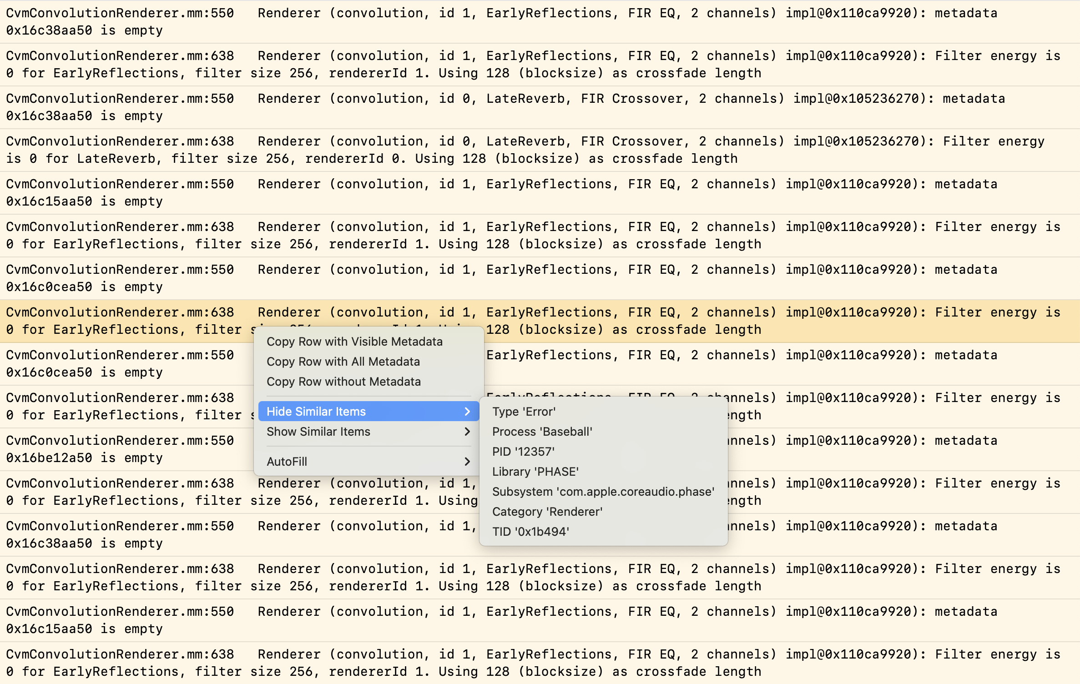The width and height of the screenshot is (1080, 684).
Task: Select Copy Row with Visible Metadata
Action: click(x=354, y=342)
